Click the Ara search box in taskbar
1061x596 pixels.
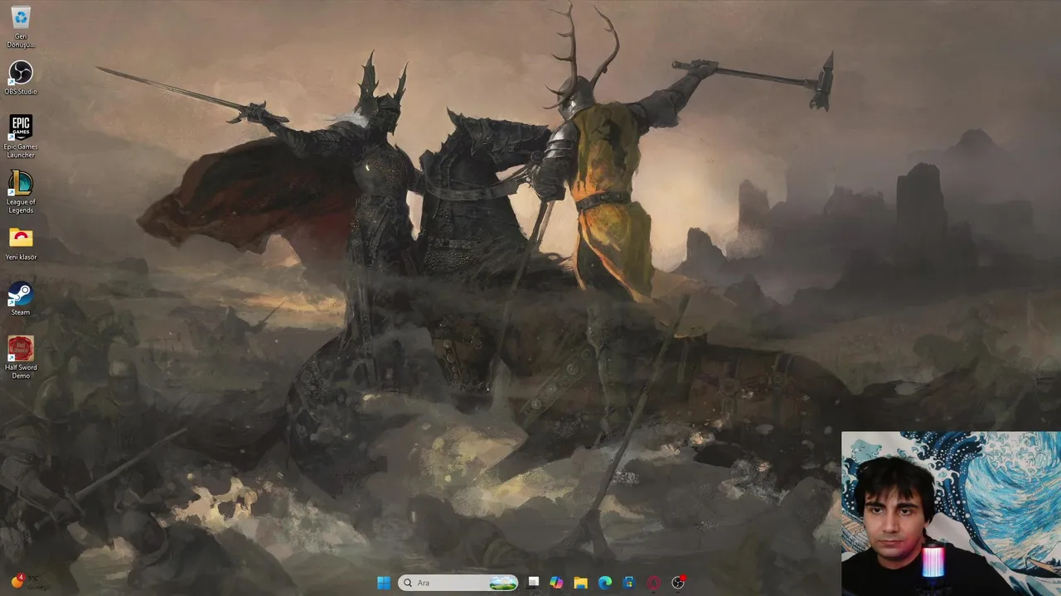[x=458, y=583]
